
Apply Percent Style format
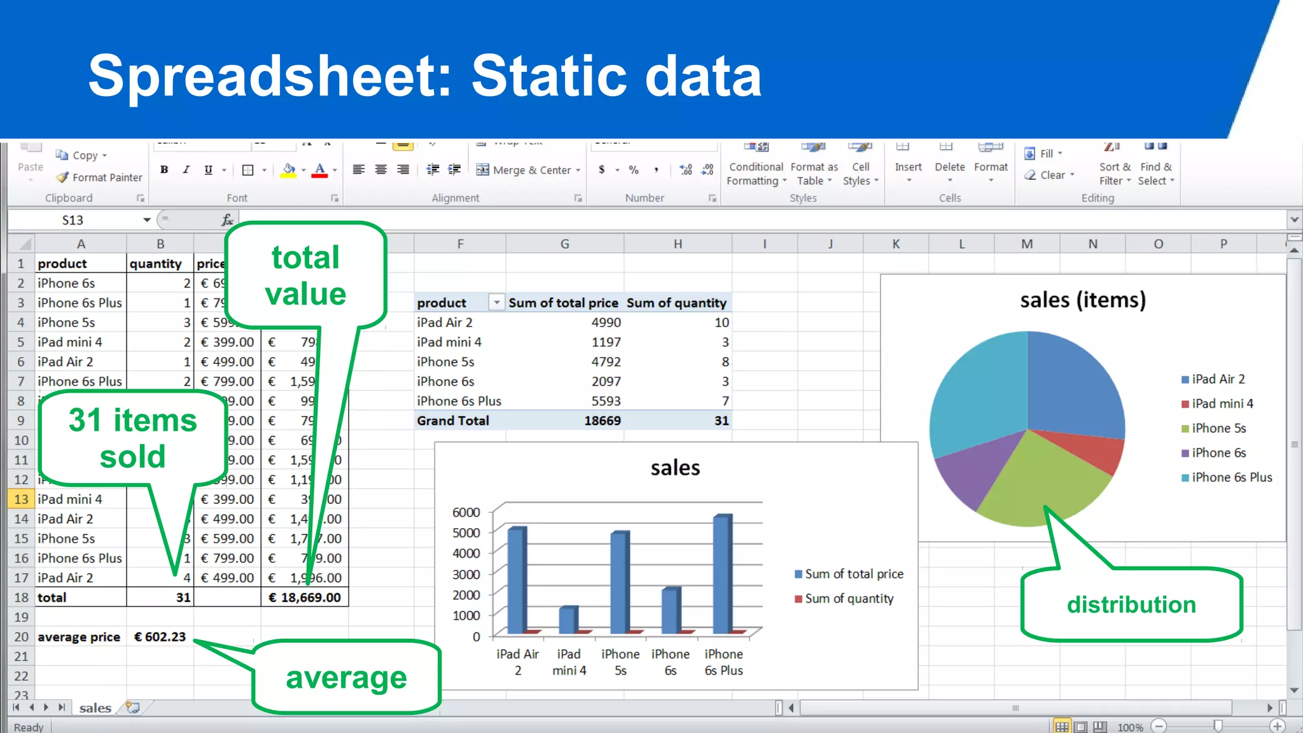[x=634, y=170]
